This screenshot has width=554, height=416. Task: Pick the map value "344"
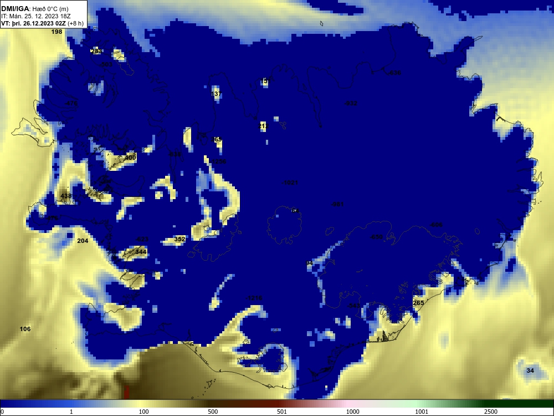[x=141, y=252]
